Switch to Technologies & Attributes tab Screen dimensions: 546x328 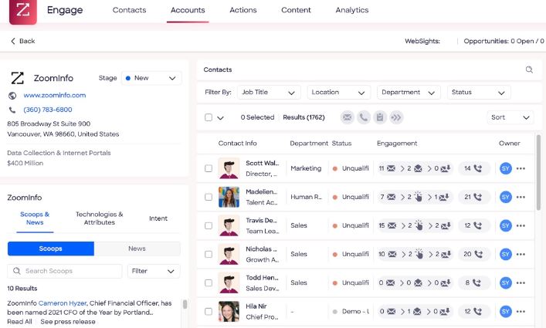(x=100, y=218)
